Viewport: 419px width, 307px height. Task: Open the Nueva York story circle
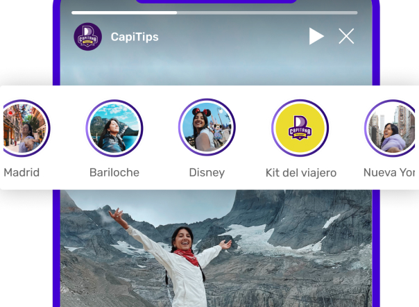[x=390, y=128]
